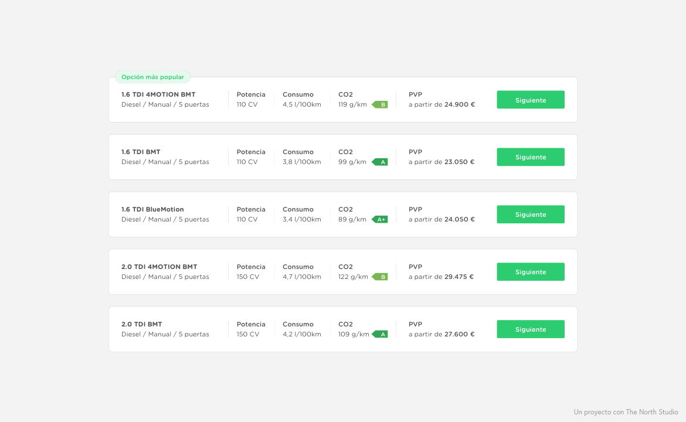This screenshot has height=422, width=686.
Task: Click Siguiente for 1.6 TDI BlueMotion
Action: coord(530,215)
